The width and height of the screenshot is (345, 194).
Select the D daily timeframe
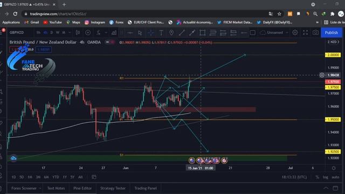pyautogui.click(x=52, y=32)
